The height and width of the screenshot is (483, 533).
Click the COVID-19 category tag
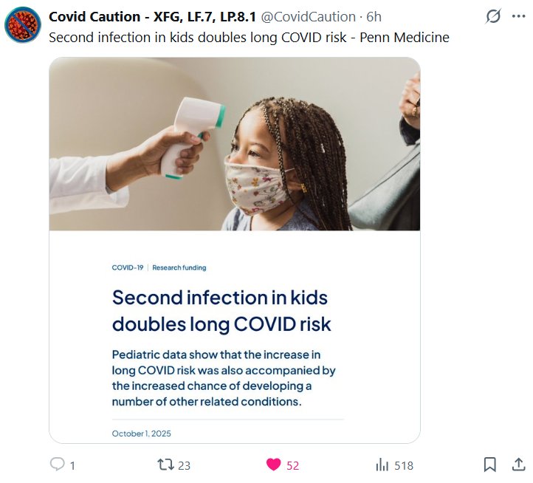tap(128, 267)
